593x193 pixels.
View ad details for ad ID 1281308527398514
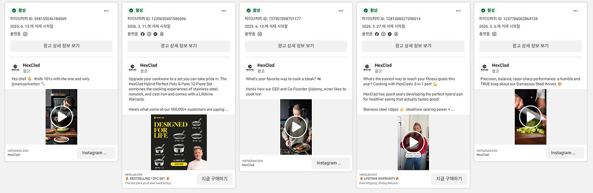coord(413,46)
